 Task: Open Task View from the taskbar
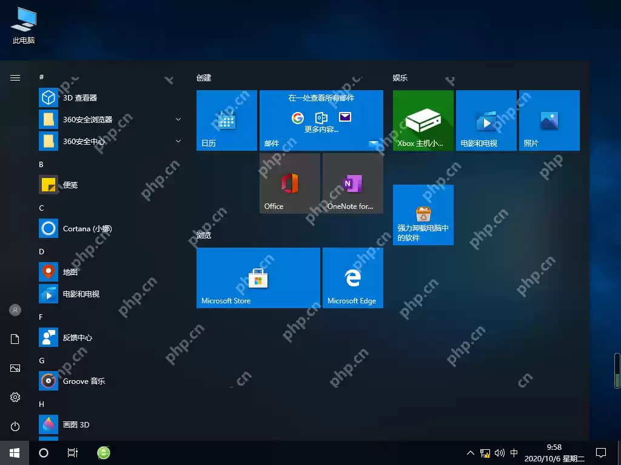click(x=73, y=452)
